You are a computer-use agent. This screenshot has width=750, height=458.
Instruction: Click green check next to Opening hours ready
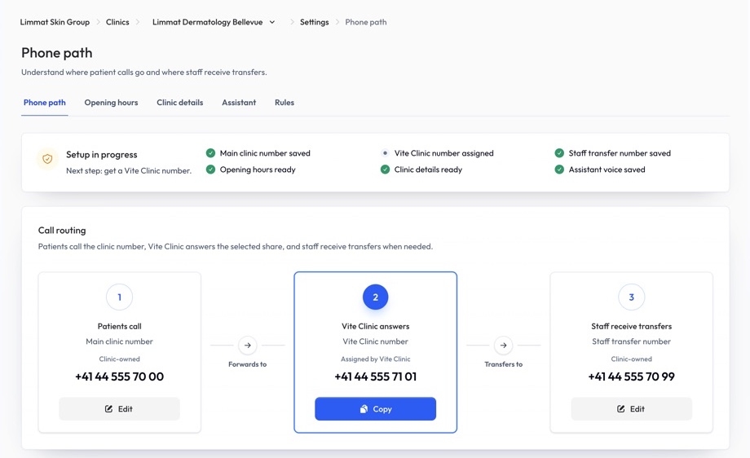pos(210,170)
